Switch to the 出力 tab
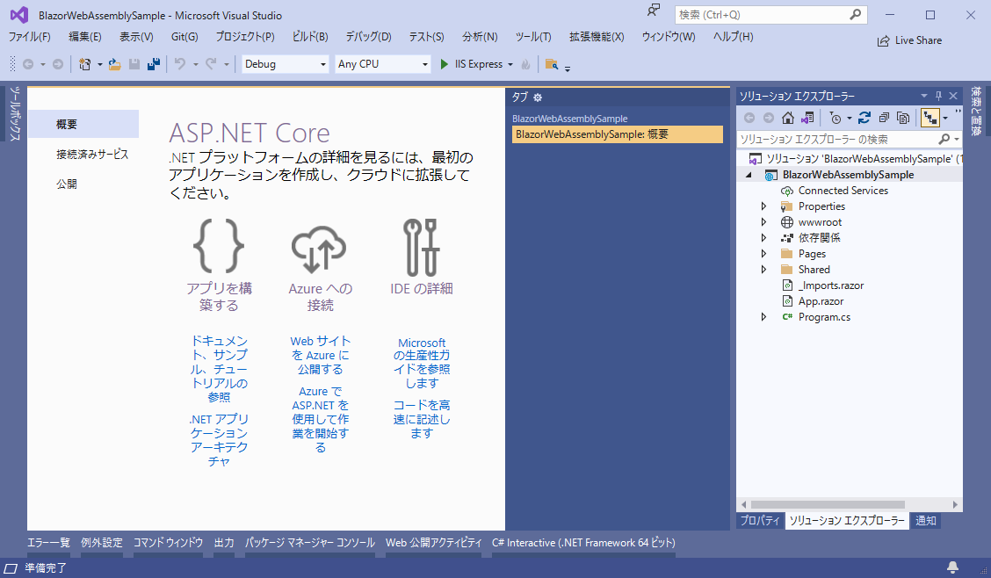Image resolution: width=991 pixels, height=578 pixels. click(224, 543)
